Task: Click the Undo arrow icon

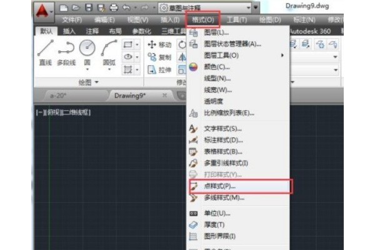Action: pyautogui.click(x=126, y=8)
